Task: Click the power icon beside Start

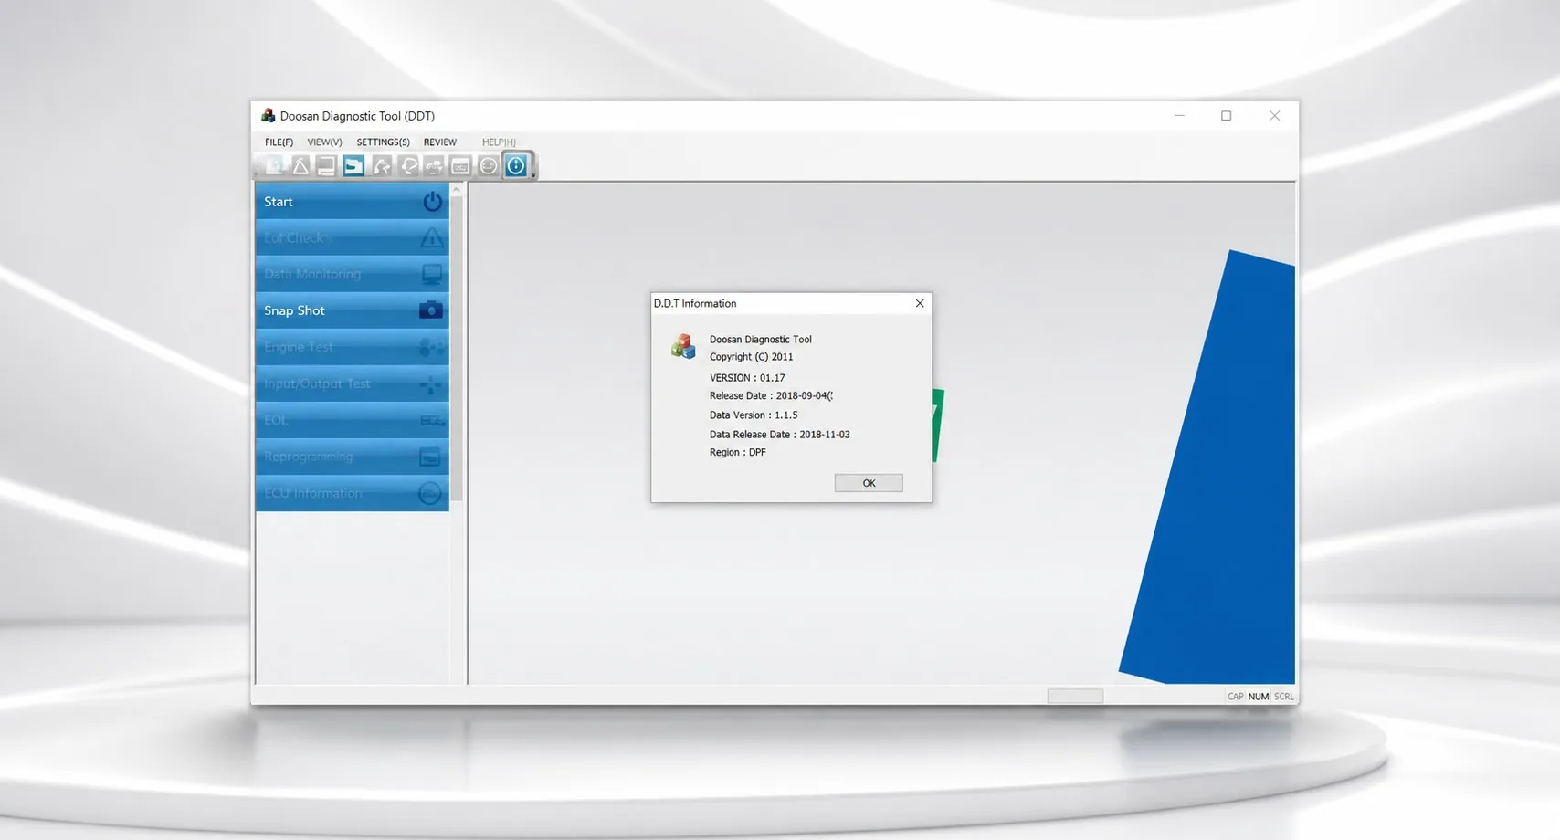Action: pyautogui.click(x=433, y=201)
